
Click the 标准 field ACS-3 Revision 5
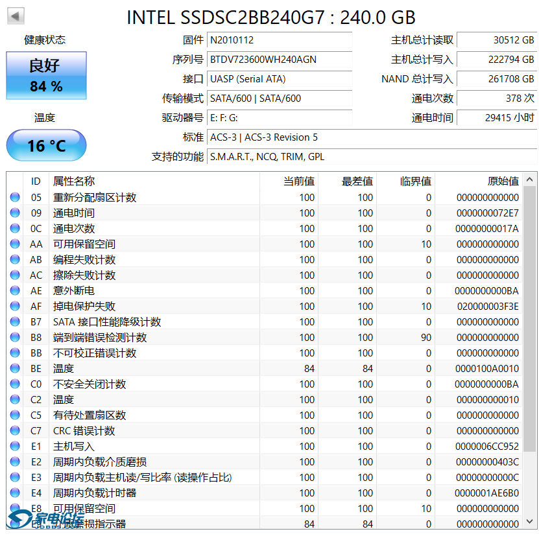[372, 137]
